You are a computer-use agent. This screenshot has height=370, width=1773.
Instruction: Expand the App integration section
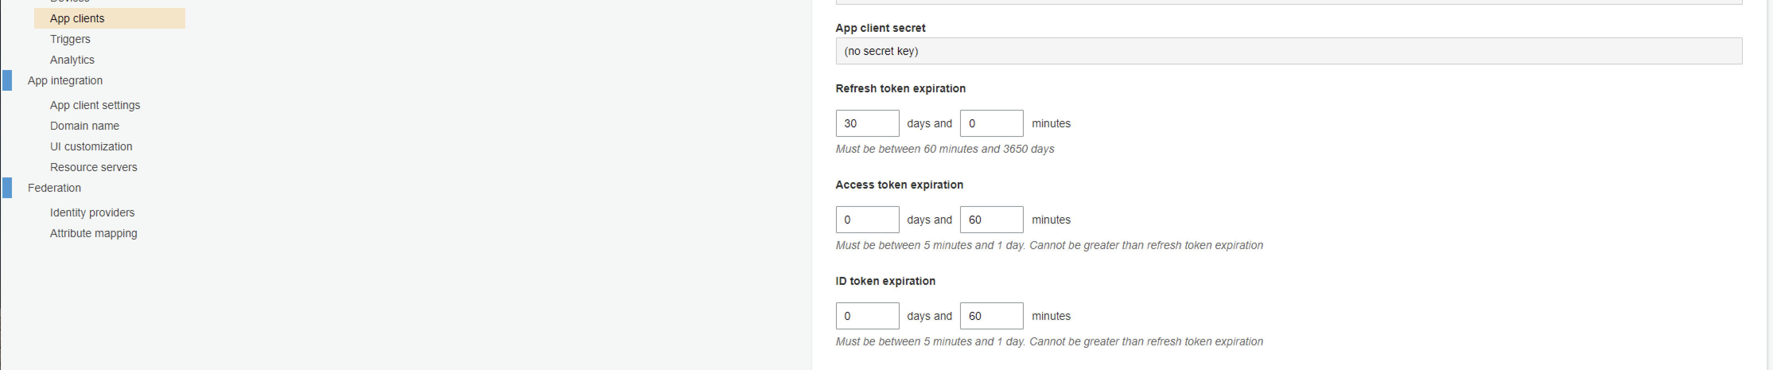tap(65, 81)
